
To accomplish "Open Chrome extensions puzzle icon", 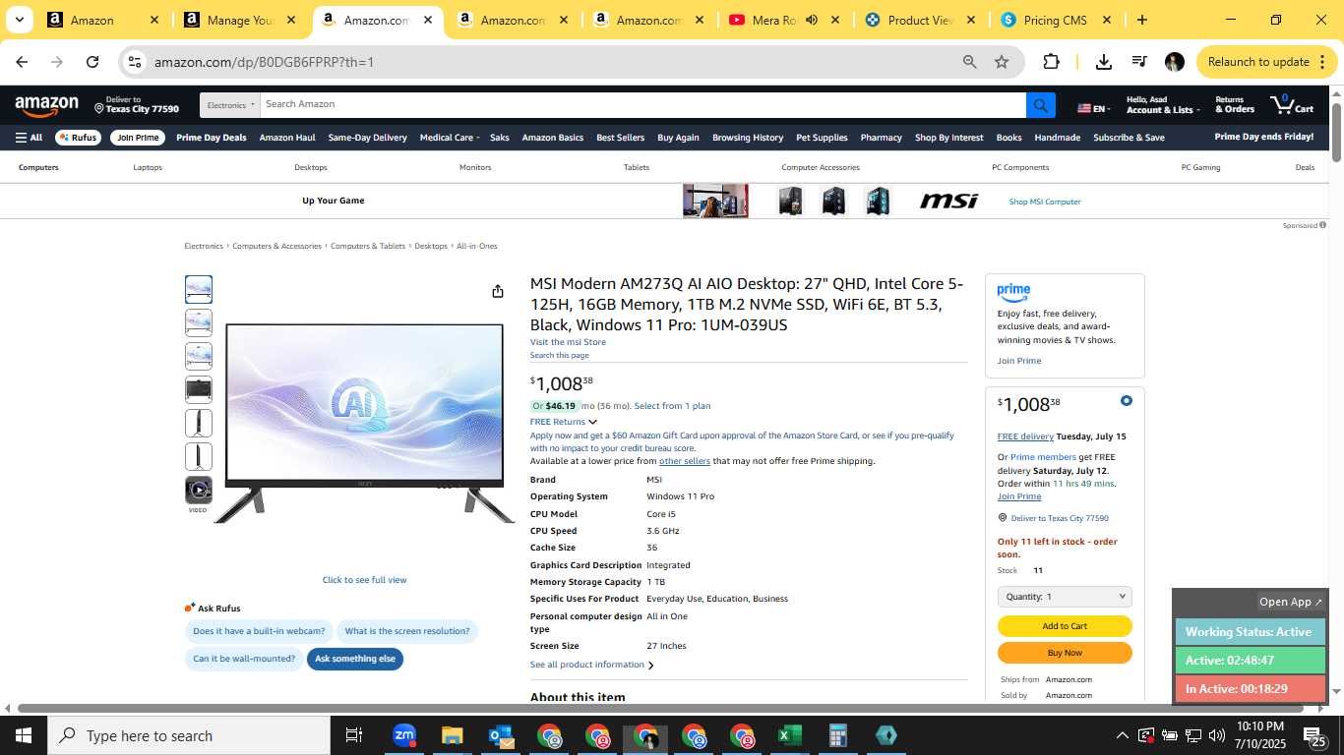I will [x=1051, y=62].
